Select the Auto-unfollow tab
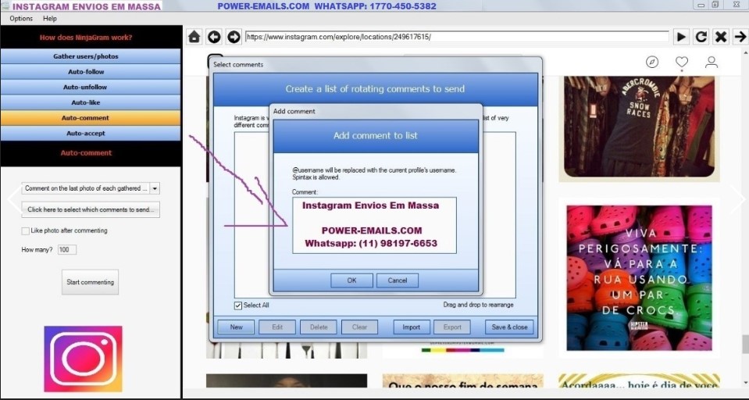749x400 pixels. coord(91,87)
